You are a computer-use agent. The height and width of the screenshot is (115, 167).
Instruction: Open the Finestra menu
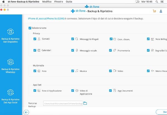tap(59, 2)
